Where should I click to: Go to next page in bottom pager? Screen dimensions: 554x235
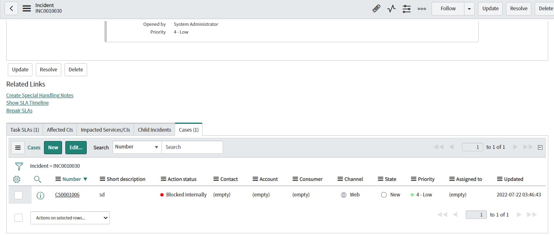(519, 214)
